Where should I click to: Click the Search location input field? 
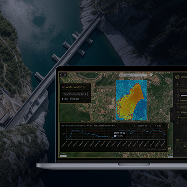tap(133, 75)
